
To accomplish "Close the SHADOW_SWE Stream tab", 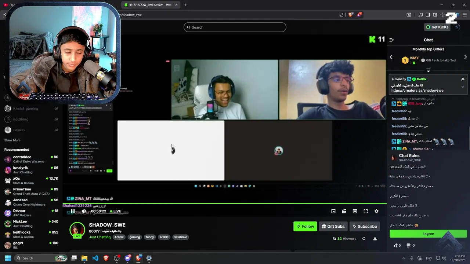I will 177,5.
